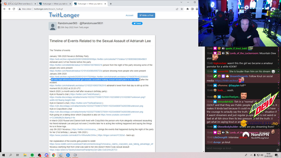The height and width of the screenshot is (158, 281).
Task: Open a new browser tab
Action: pos(111,4)
